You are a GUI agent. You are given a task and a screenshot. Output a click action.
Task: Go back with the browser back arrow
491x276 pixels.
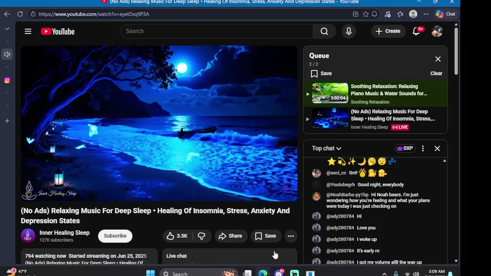[x=7, y=14]
